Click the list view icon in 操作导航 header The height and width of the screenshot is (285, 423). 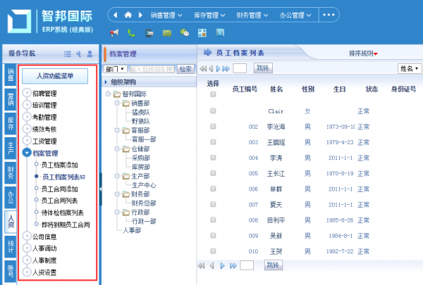coord(68,54)
